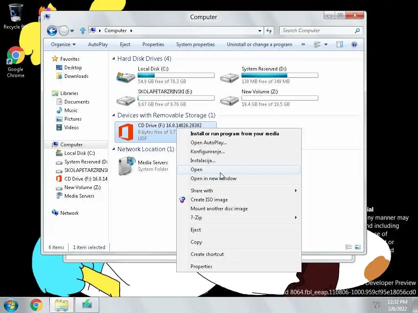
Task: Select the CD Drive (F:) Office icon
Action: (126, 132)
